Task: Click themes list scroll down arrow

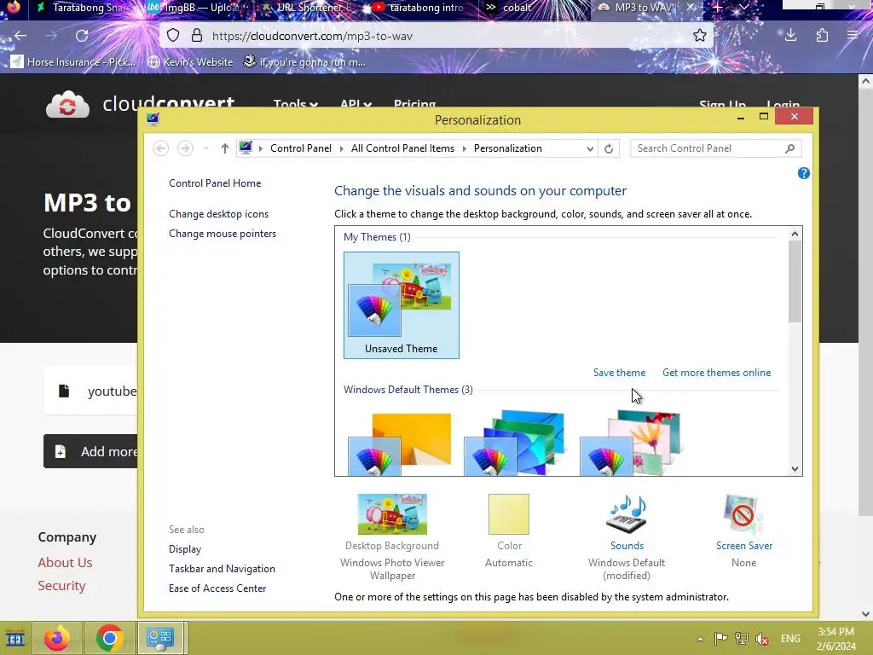Action: [x=795, y=469]
